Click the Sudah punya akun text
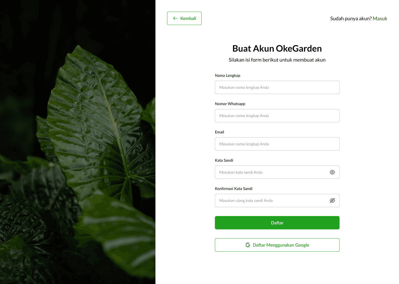Viewport: 399px width, 284px height. (351, 19)
